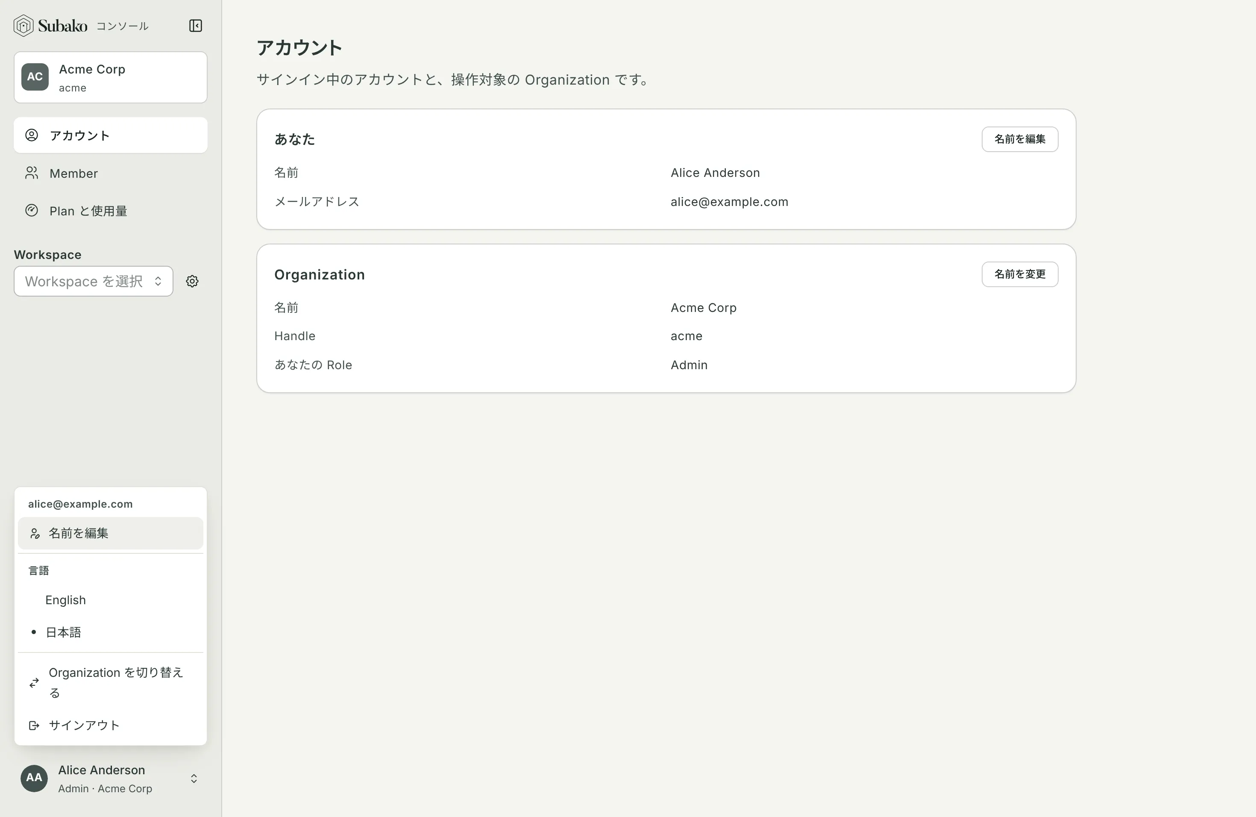The image size is (1256, 817).
Task: Choose サインアウト in the user menu
Action: 110,726
